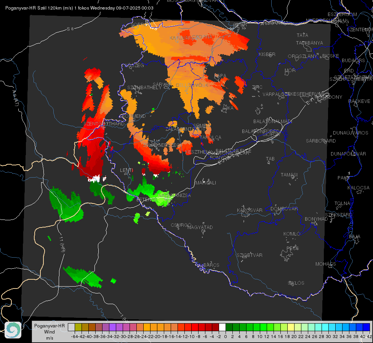
Task: Click the SARVAR city label
Action: pyautogui.click(x=162, y=85)
